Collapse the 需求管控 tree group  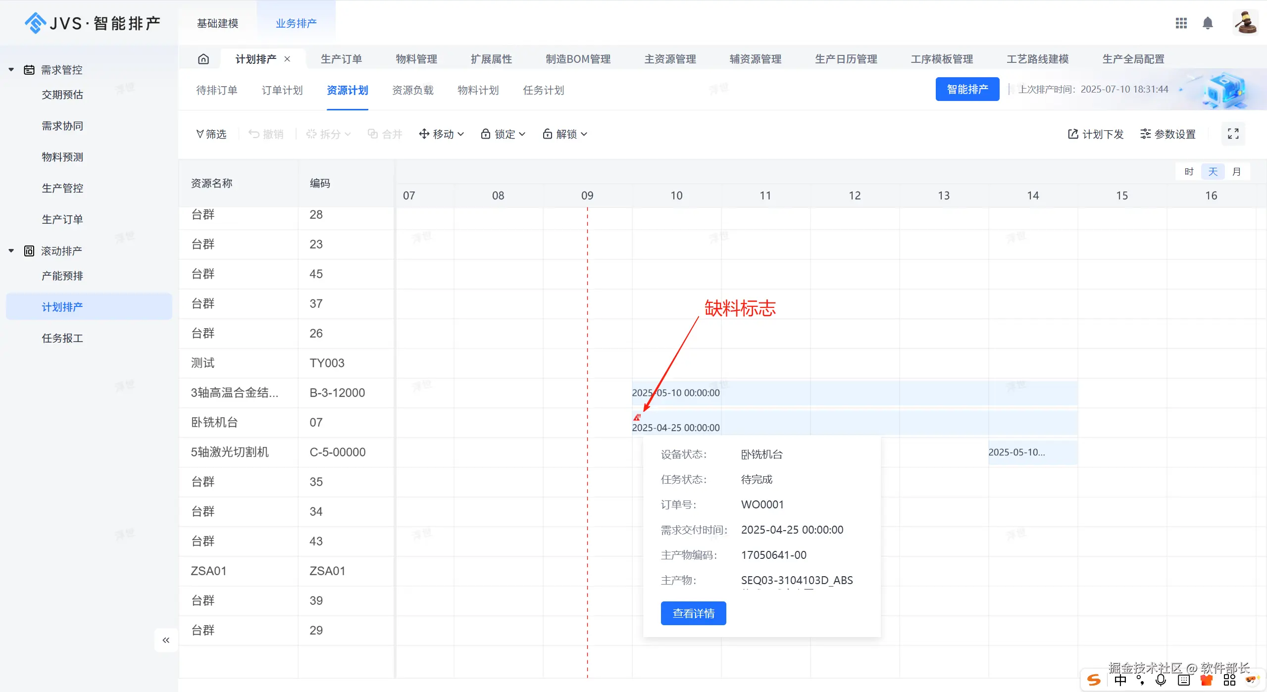[x=11, y=70]
